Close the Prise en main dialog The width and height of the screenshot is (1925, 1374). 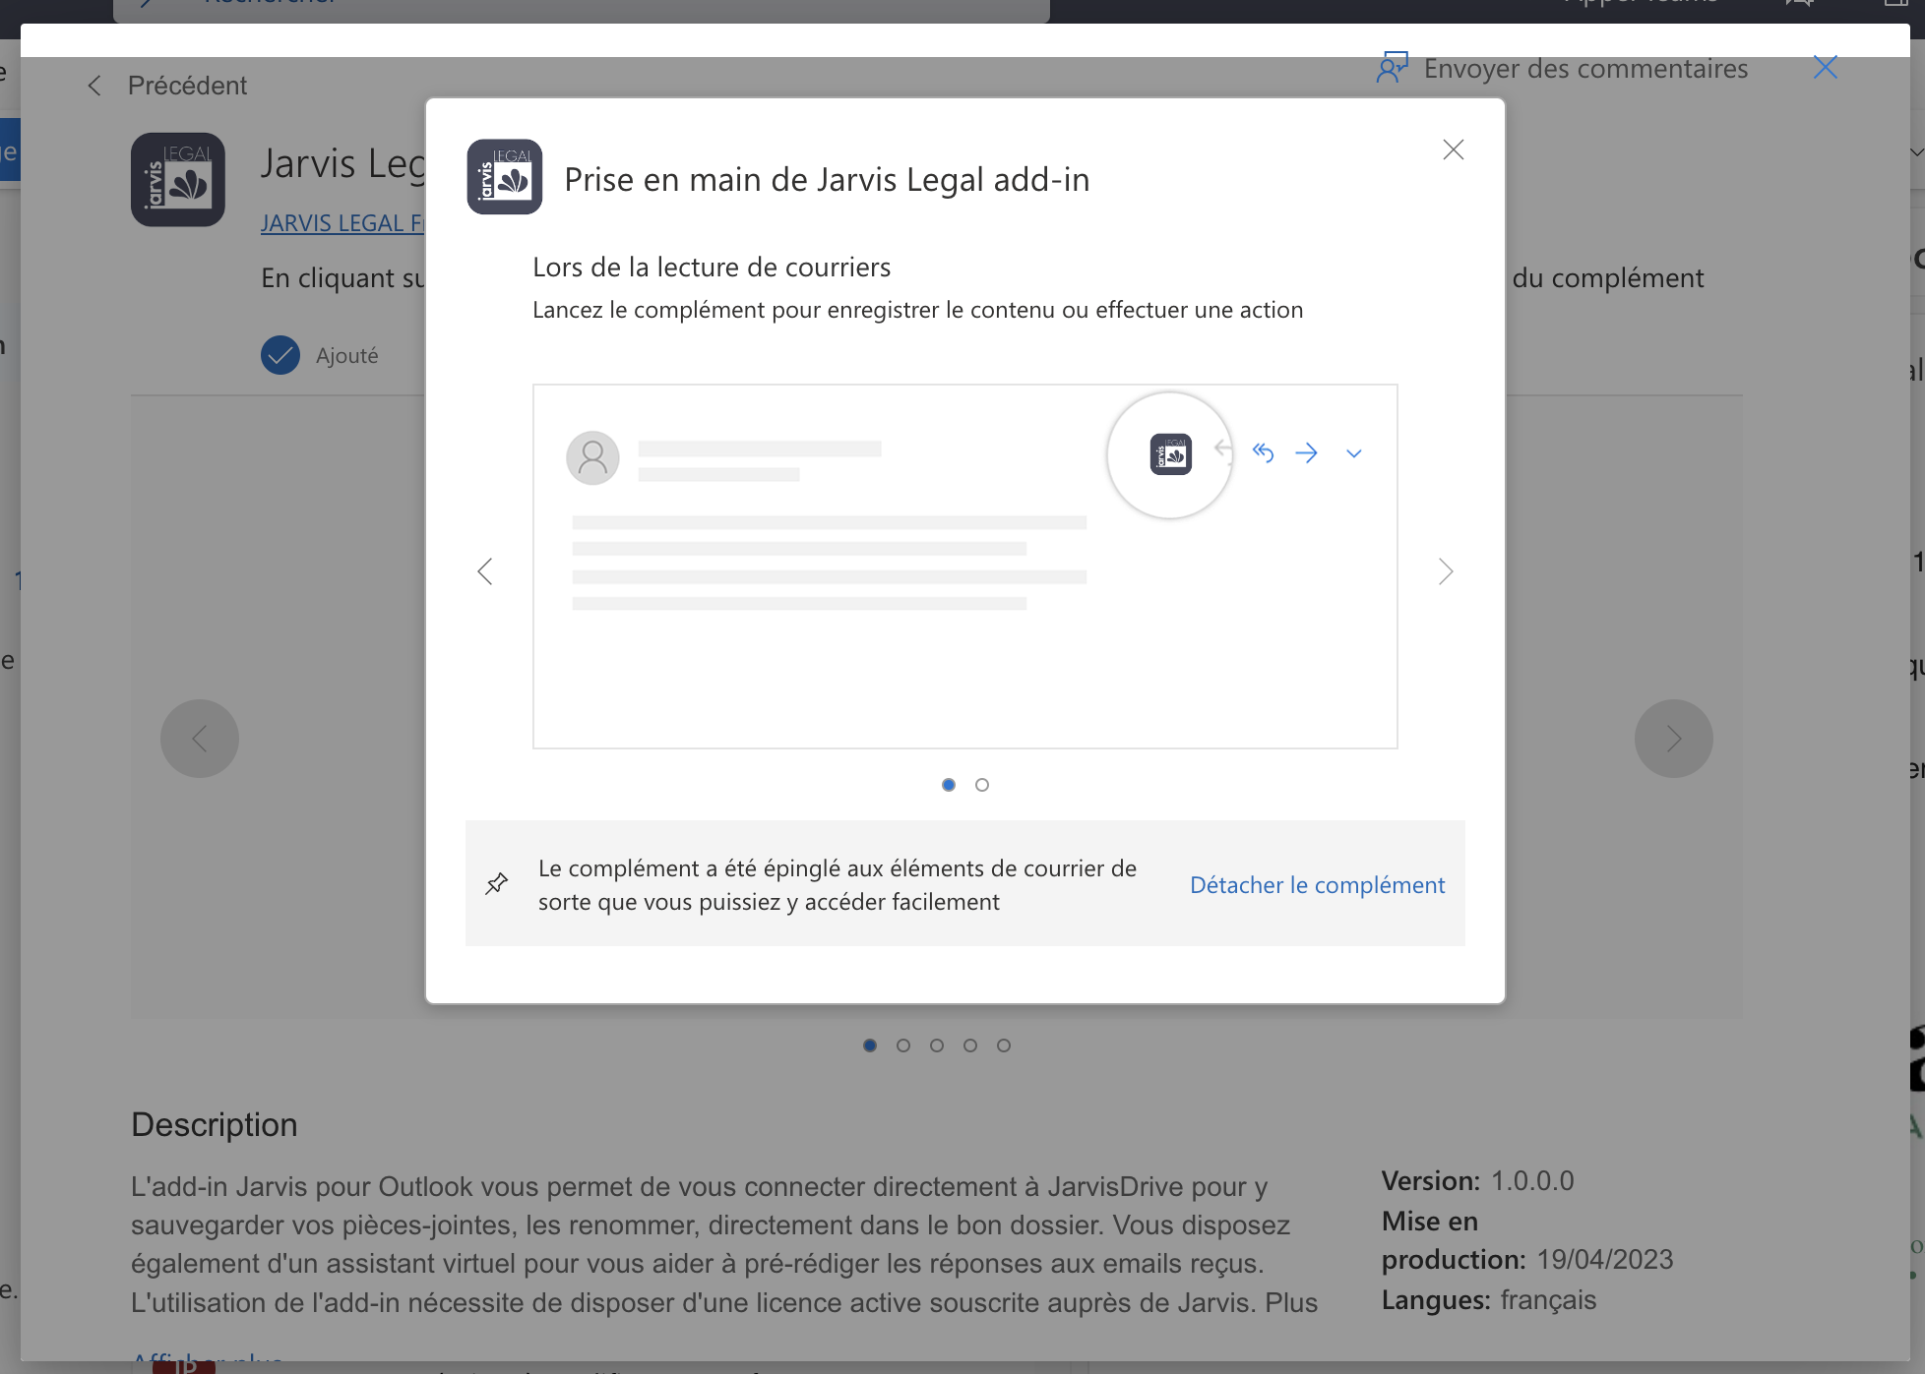tap(1453, 149)
